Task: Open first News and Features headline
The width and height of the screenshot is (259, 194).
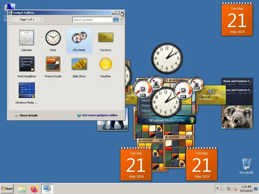Action: tap(237, 83)
